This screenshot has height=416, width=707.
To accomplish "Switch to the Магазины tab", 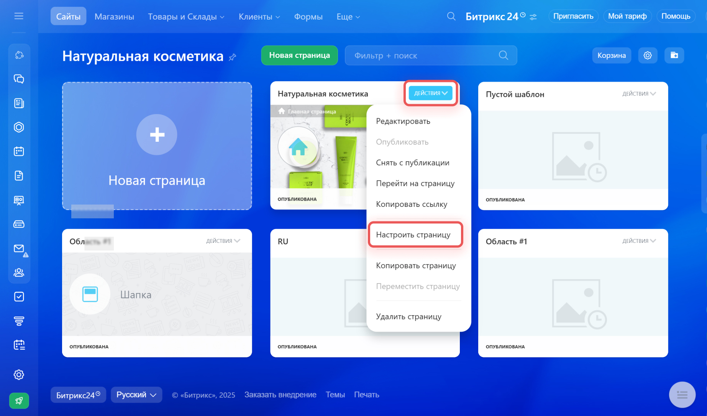I will [x=114, y=17].
